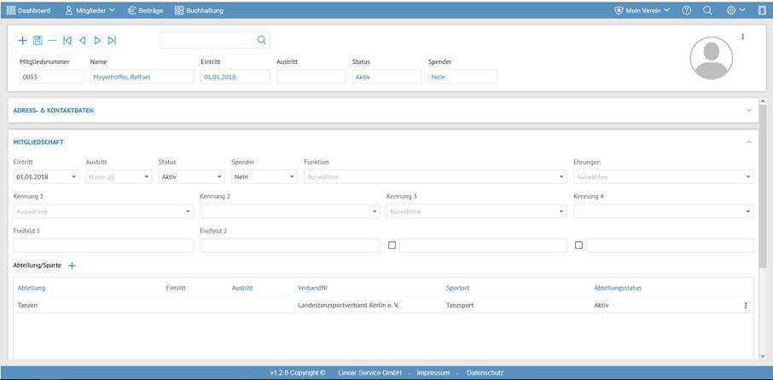The width and height of the screenshot is (773, 380).
Task: Jump to the first member record
Action: 67,40
